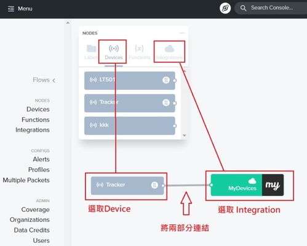Click MyDevices node input connector
This screenshot has width=307, height=246.
coord(212,185)
